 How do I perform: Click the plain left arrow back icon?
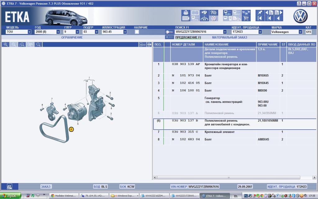[279, 18]
